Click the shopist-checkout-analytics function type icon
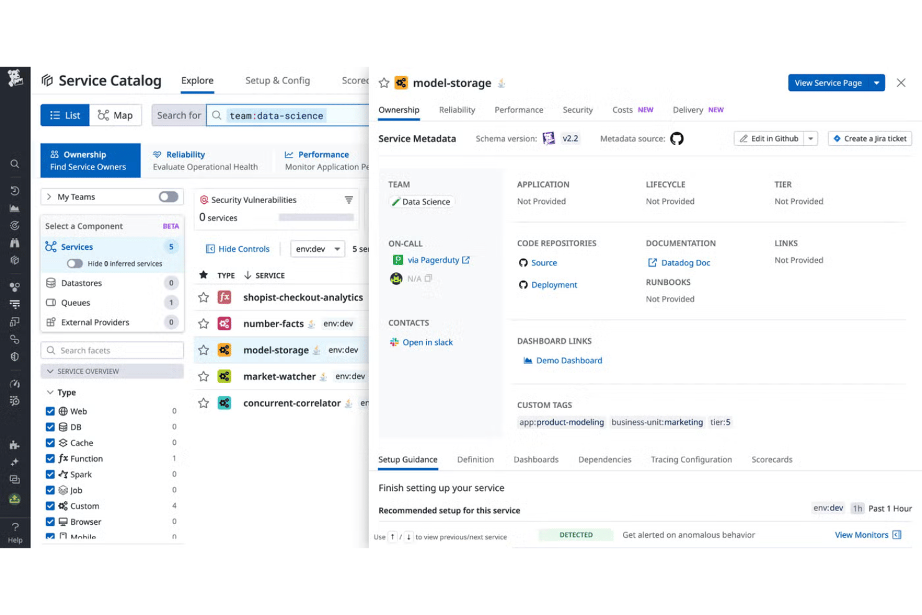Screen dimensions: 922x615 [x=224, y=297]
